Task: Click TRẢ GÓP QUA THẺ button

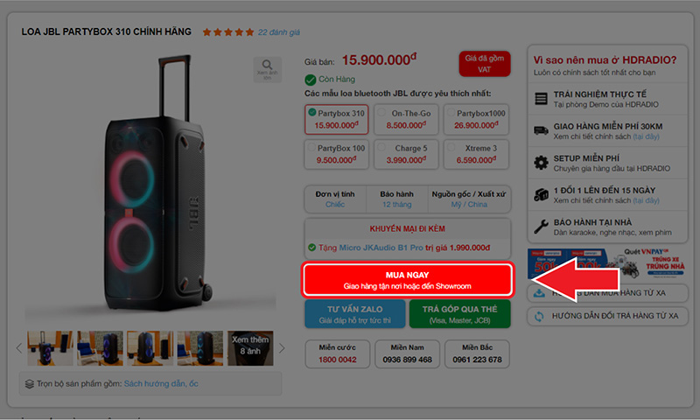Action: pyautogui.click(x=459, y=314)
